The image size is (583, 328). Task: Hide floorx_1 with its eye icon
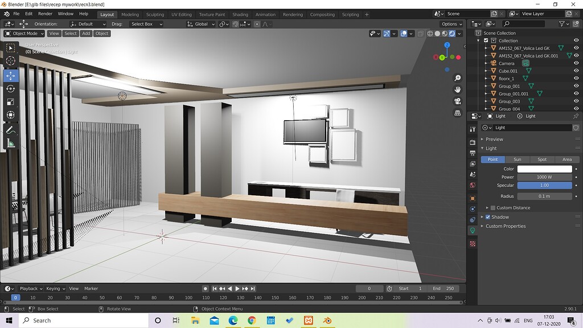click(576, 79)
